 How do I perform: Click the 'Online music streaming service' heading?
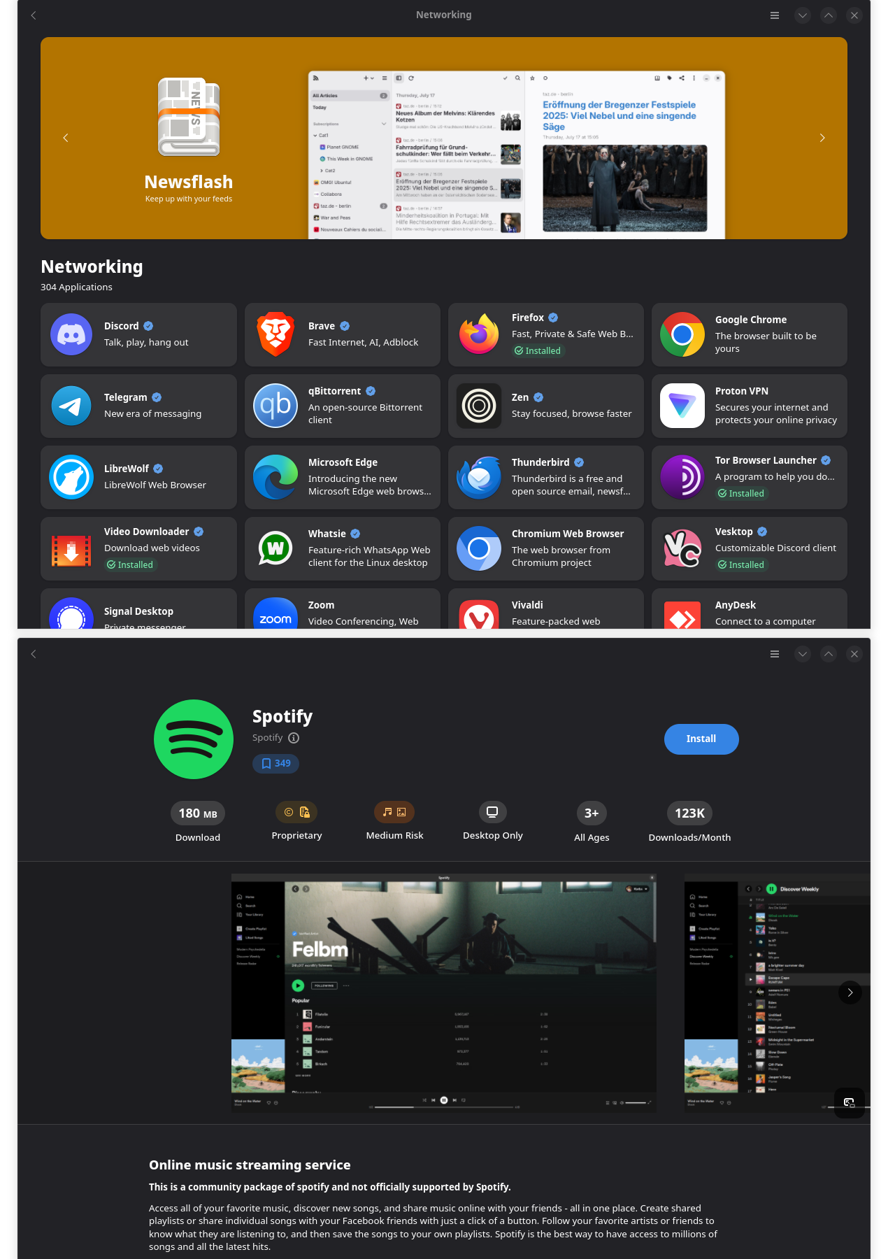click(x=250, y=1165)
